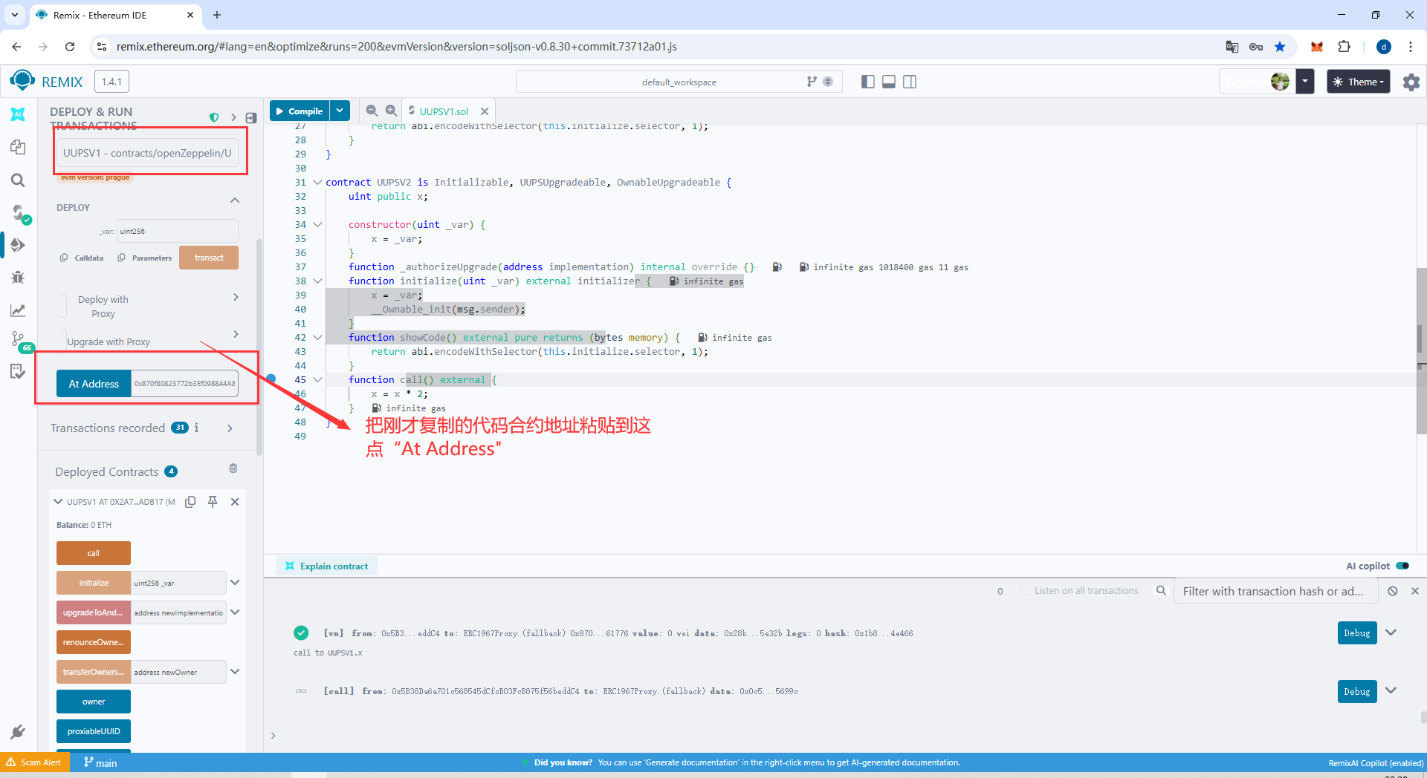Toggle the AI copilot switch
1427x778 pixels.
(x=1402, y=566)
